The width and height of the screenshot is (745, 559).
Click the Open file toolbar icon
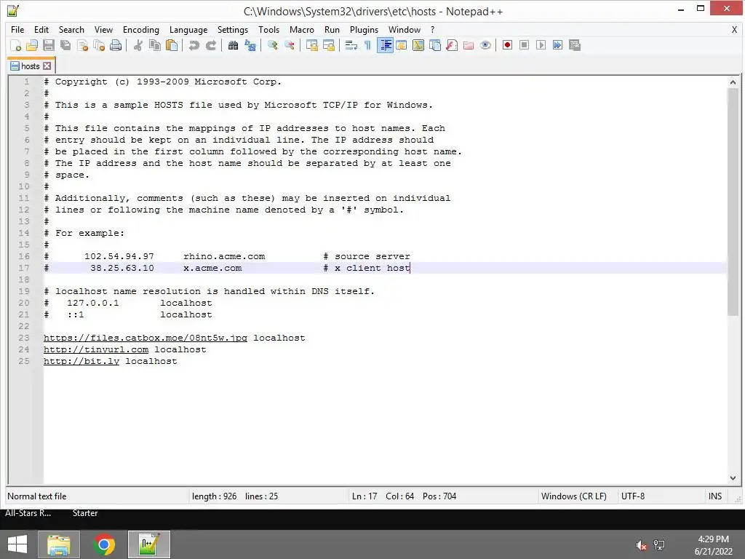point(32,45)
